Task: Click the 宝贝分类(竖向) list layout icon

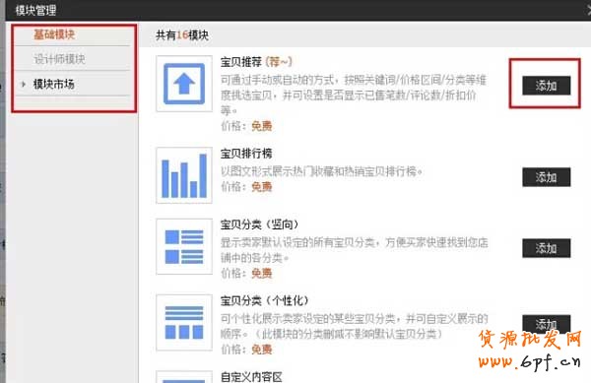Action: pyautogui.click(x=184, y=247)
